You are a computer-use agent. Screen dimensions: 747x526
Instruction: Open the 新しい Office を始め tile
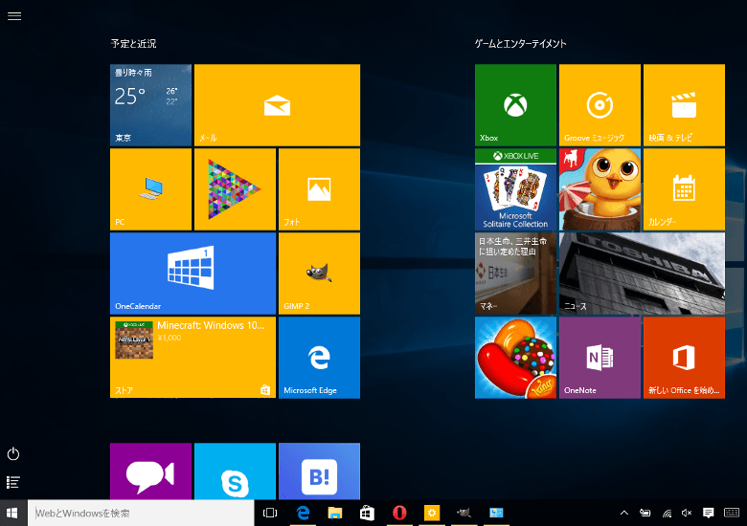684,358
